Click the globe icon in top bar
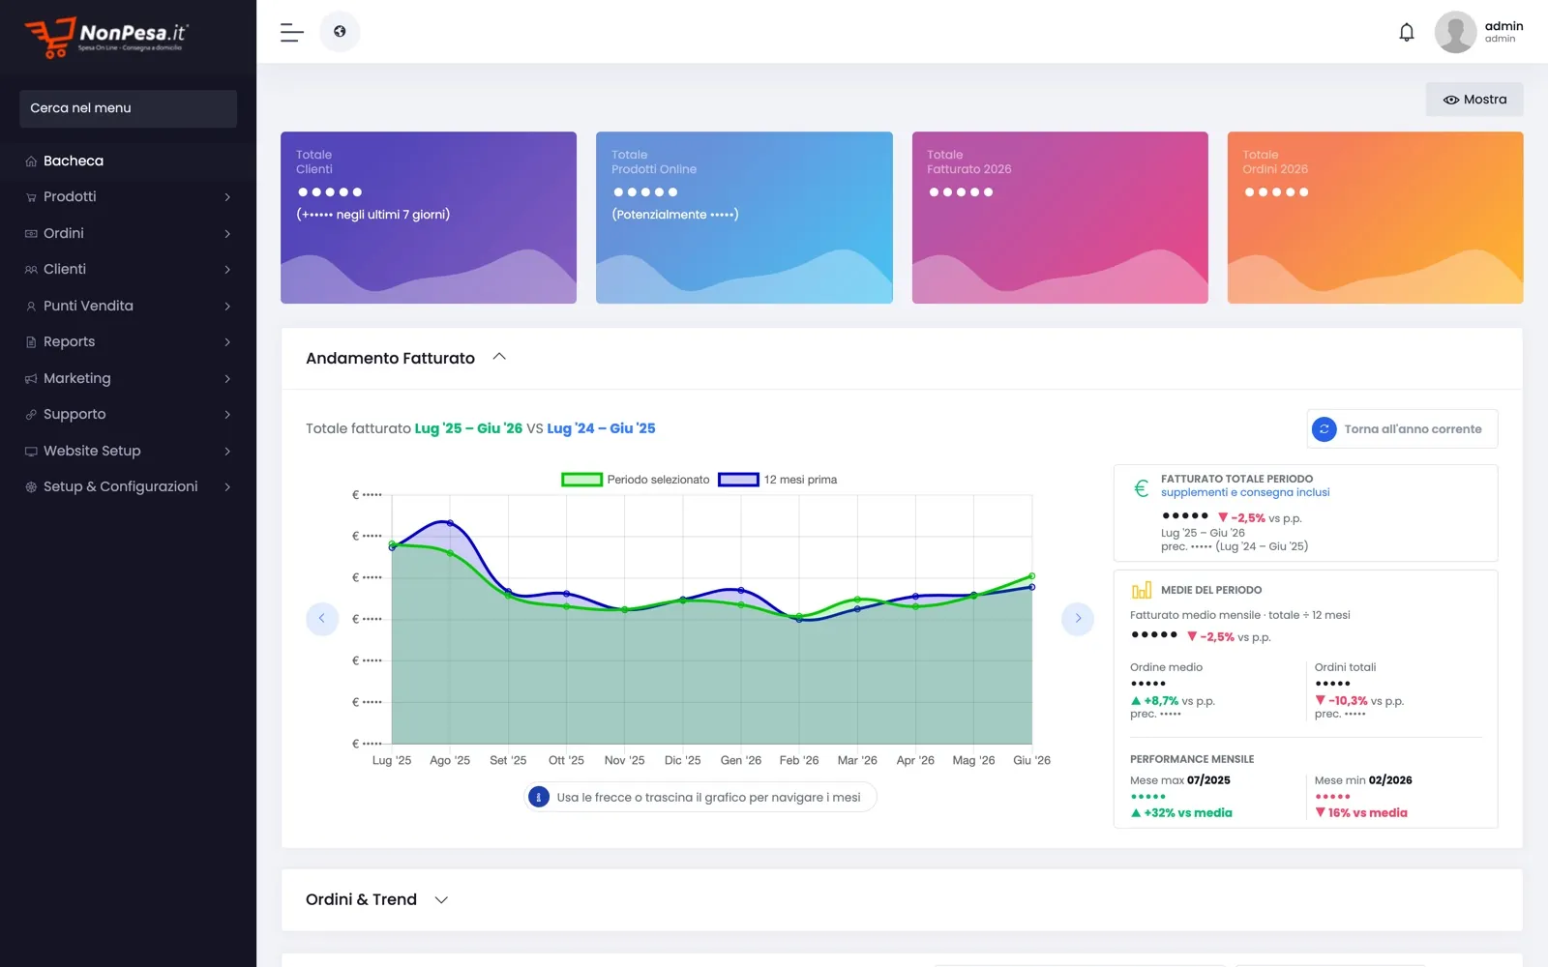The image size is (1548, 967). [x=340, y=32]
